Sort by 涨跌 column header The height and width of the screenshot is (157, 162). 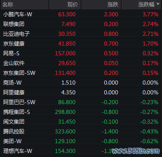click(x=101, y=4)
